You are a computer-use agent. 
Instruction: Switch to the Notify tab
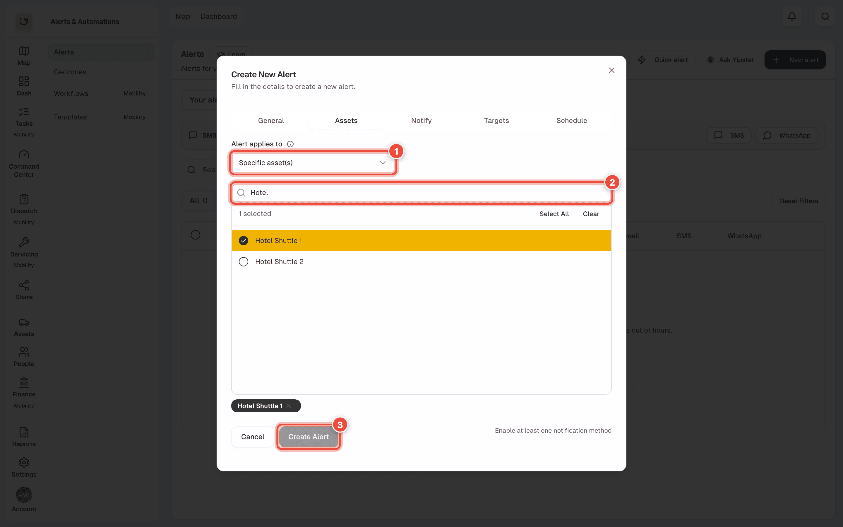pyautogui.click(x=421, y=121)
